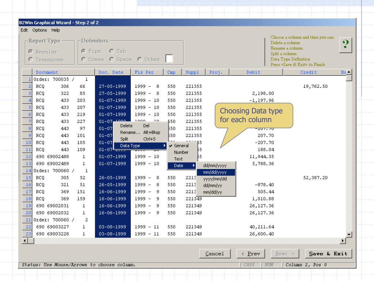Click date cell 27-05-1999 in row 2
The width and height of the screenshot is (374, 281).
pos(112,86)
